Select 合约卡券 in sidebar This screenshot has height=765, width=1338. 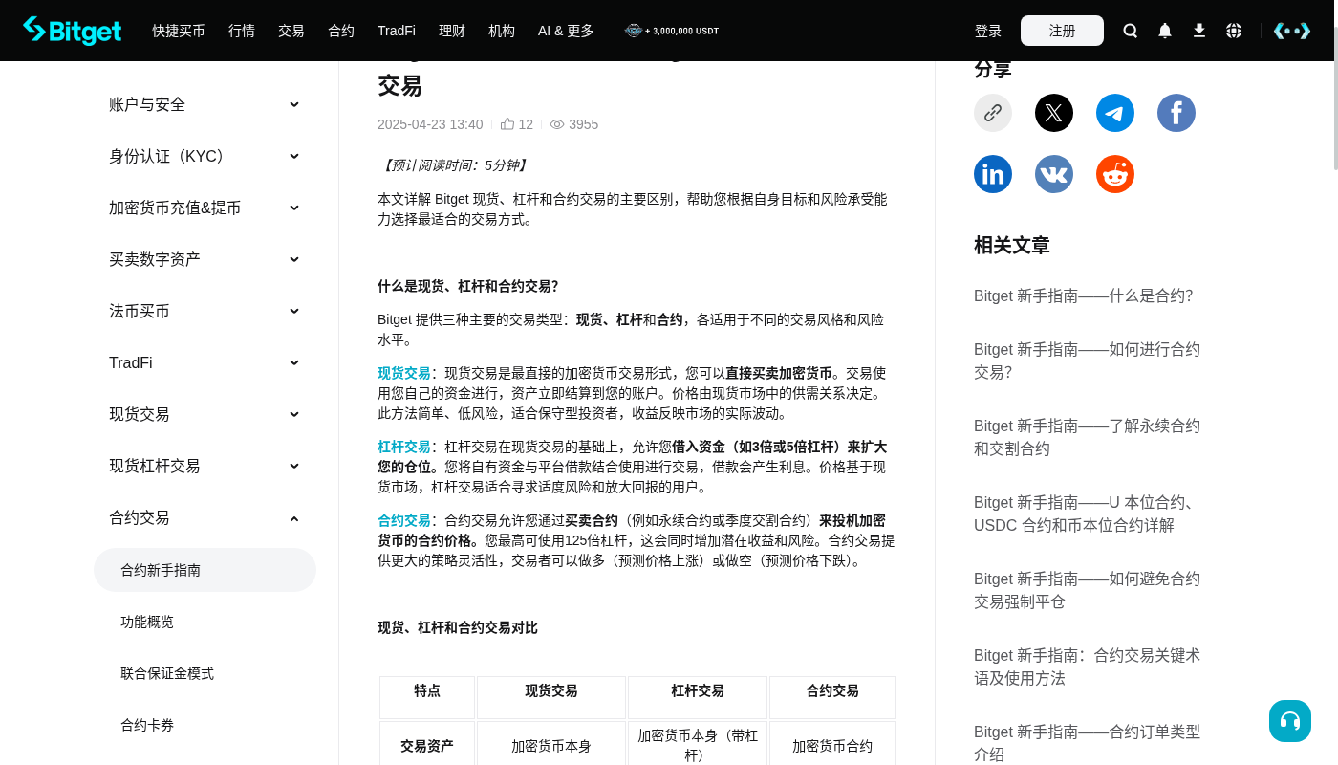point(205,725)
